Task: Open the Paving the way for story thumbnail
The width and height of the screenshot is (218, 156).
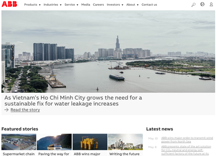Action: [x=54, y=142]
